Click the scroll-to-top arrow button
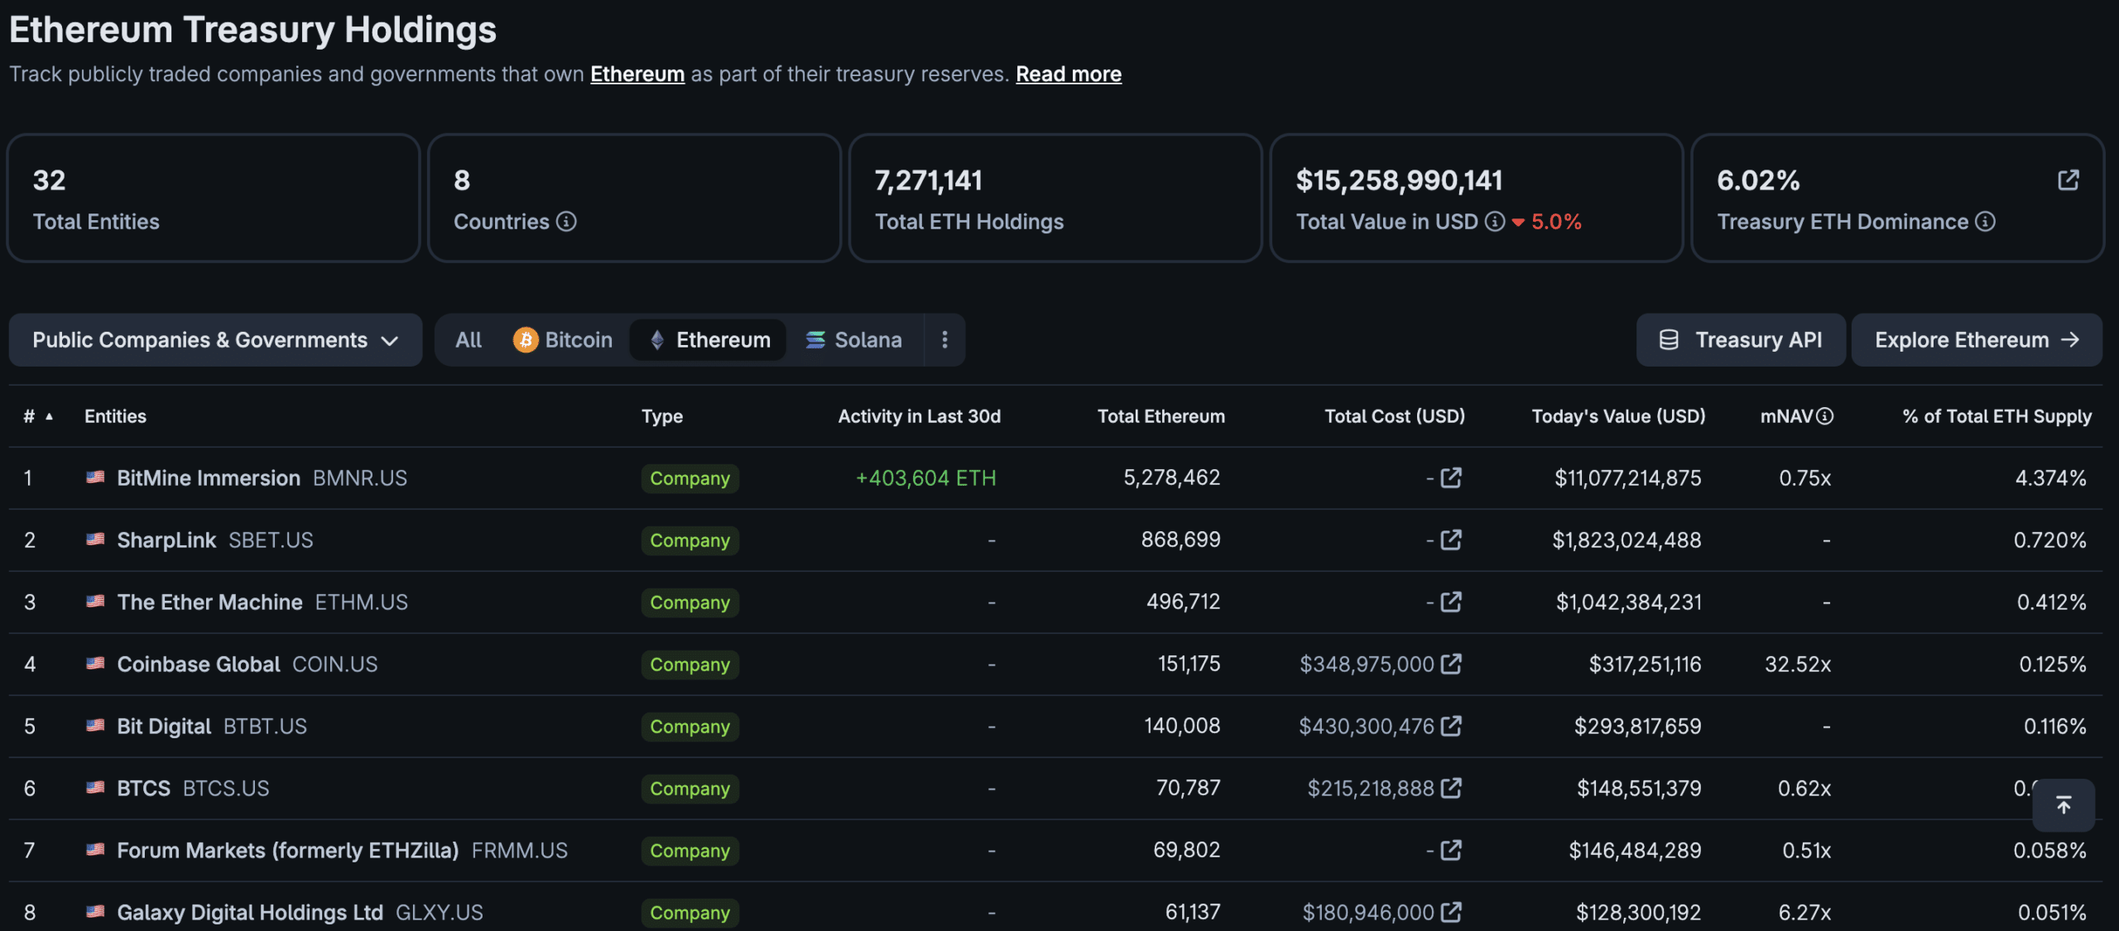The height and width of the screenshot is (931, 2119). (x=2064, y=804)
